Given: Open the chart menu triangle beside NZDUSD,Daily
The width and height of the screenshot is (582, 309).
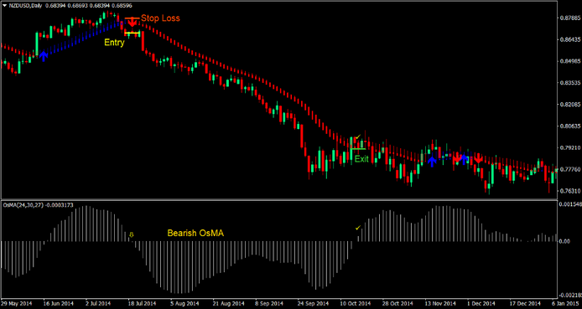Looking at the screenshot, I should 4,6.
